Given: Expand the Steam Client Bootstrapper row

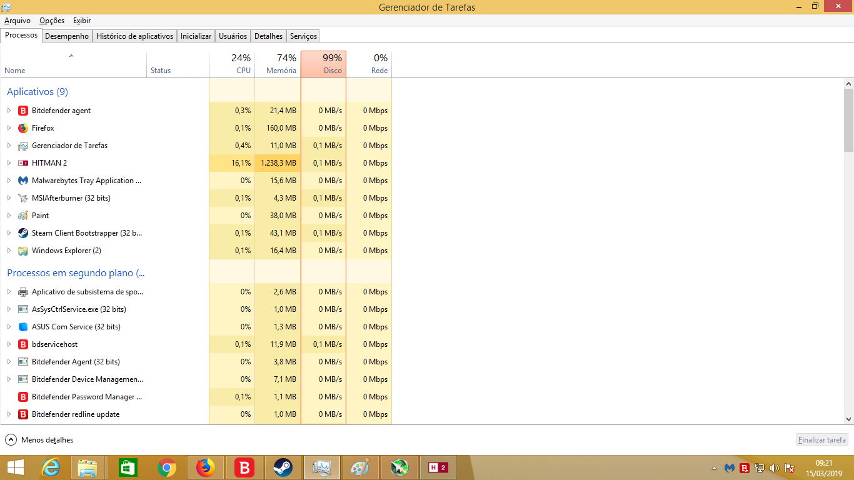Looking at the screenshot, I should tap(9, 233).
